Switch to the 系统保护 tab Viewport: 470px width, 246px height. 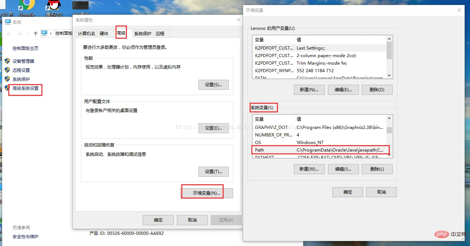click(x=143, y=33)
